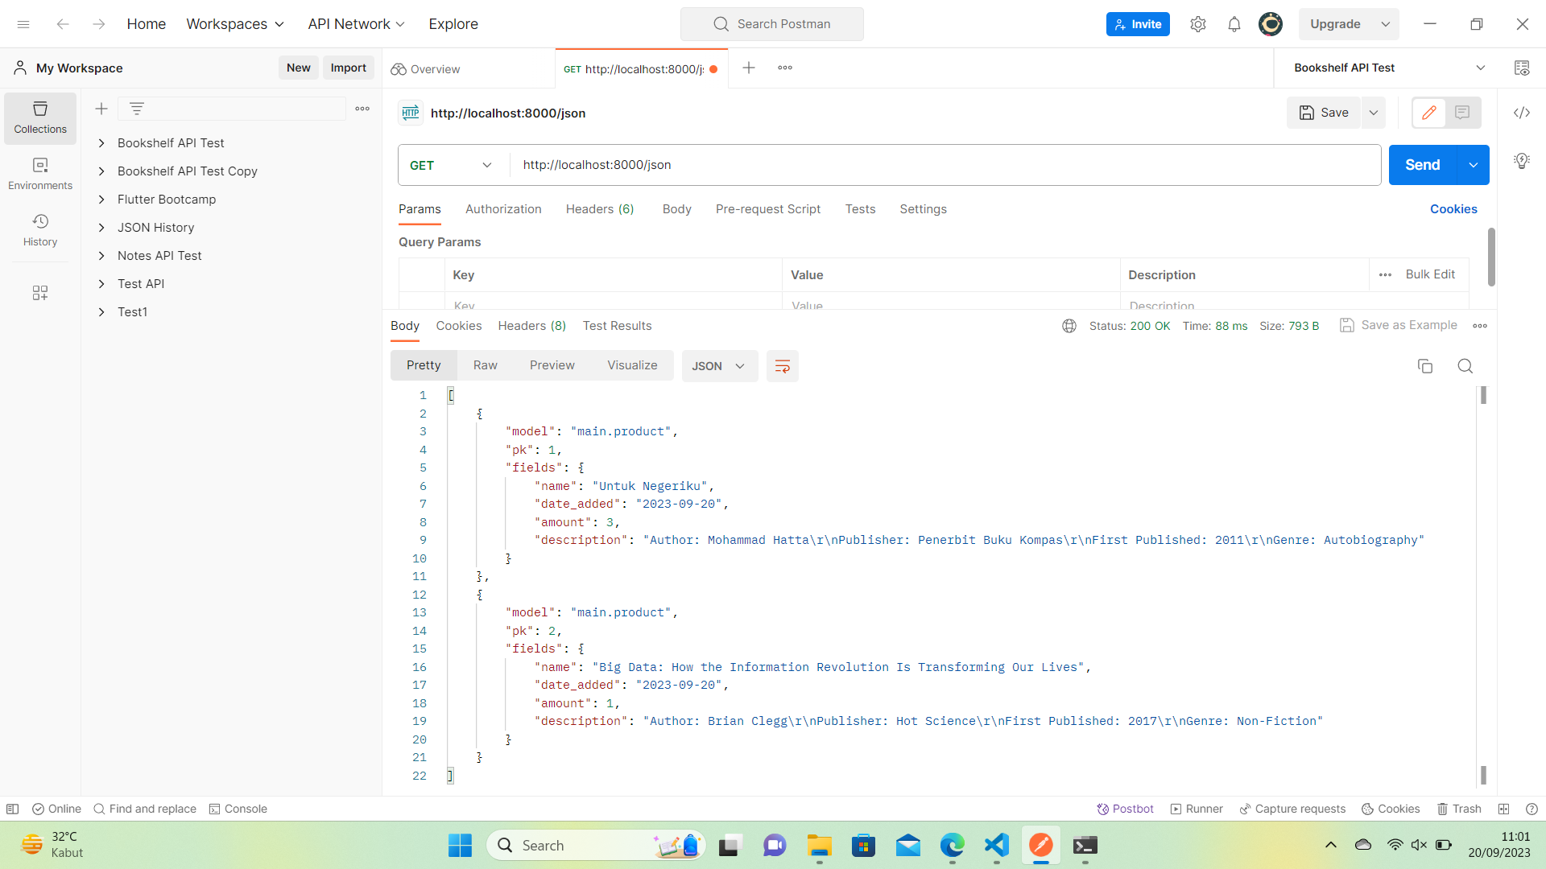Switch to the Environments panel
Viewport: 1546px width, 869px height.
39,173
